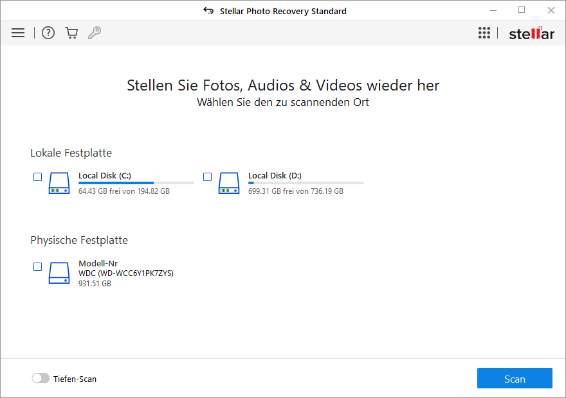Screen dimensions: 566x398
Task: Click the shopping cart purchase icon
Action: [x=71, y=33]
